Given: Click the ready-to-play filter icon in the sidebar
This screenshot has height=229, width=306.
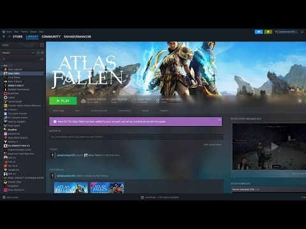Looking at the screenshot, I should coord(42,53).
